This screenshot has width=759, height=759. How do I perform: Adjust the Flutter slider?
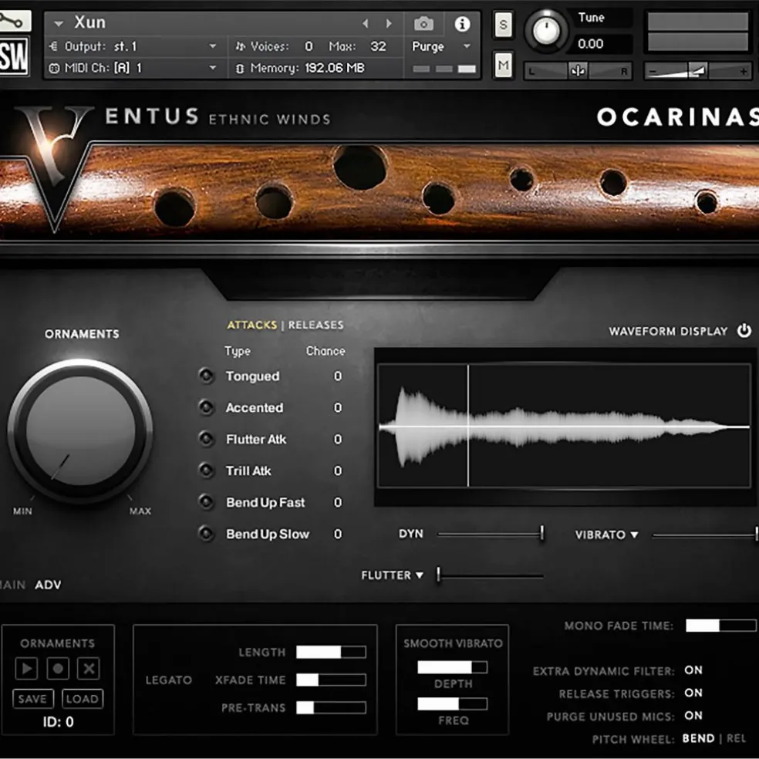(491, 575)
